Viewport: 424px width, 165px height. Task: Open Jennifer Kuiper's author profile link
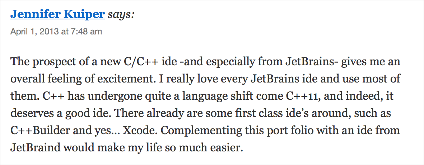point(57,15)
